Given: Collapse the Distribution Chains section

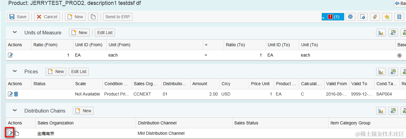Looking at the screenshot, I should point(15,111).
